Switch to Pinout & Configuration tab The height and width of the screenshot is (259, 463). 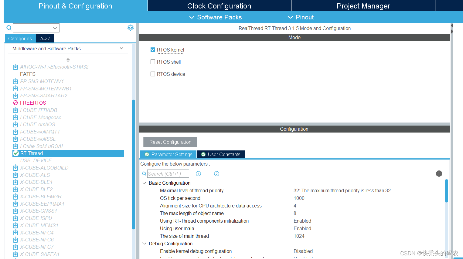pyautogui.click(x=75, y=6)
